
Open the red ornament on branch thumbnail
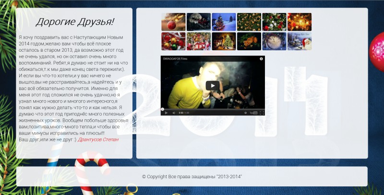(x=173, y=22)
